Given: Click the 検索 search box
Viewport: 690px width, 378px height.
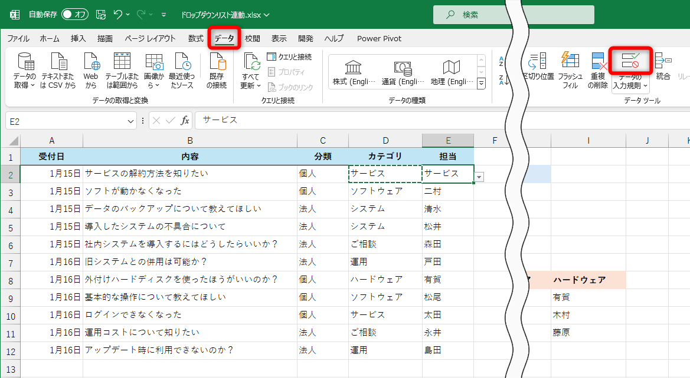Looking at the screenshot, I should 514,13.
